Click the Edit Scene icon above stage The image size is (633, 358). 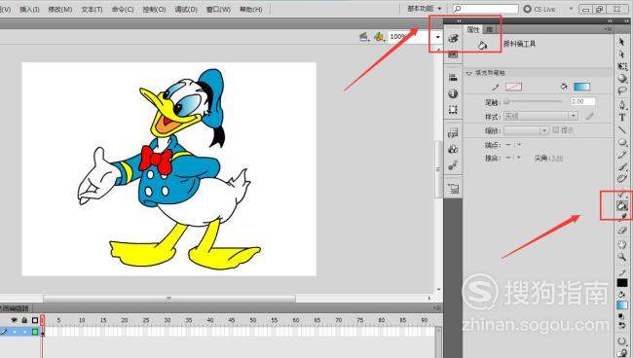(x=364, y=37)
